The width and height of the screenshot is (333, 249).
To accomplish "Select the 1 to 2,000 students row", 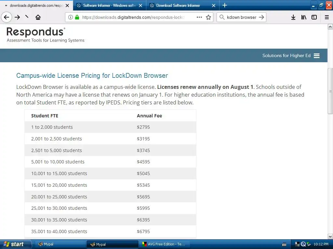I will [110, 127].
